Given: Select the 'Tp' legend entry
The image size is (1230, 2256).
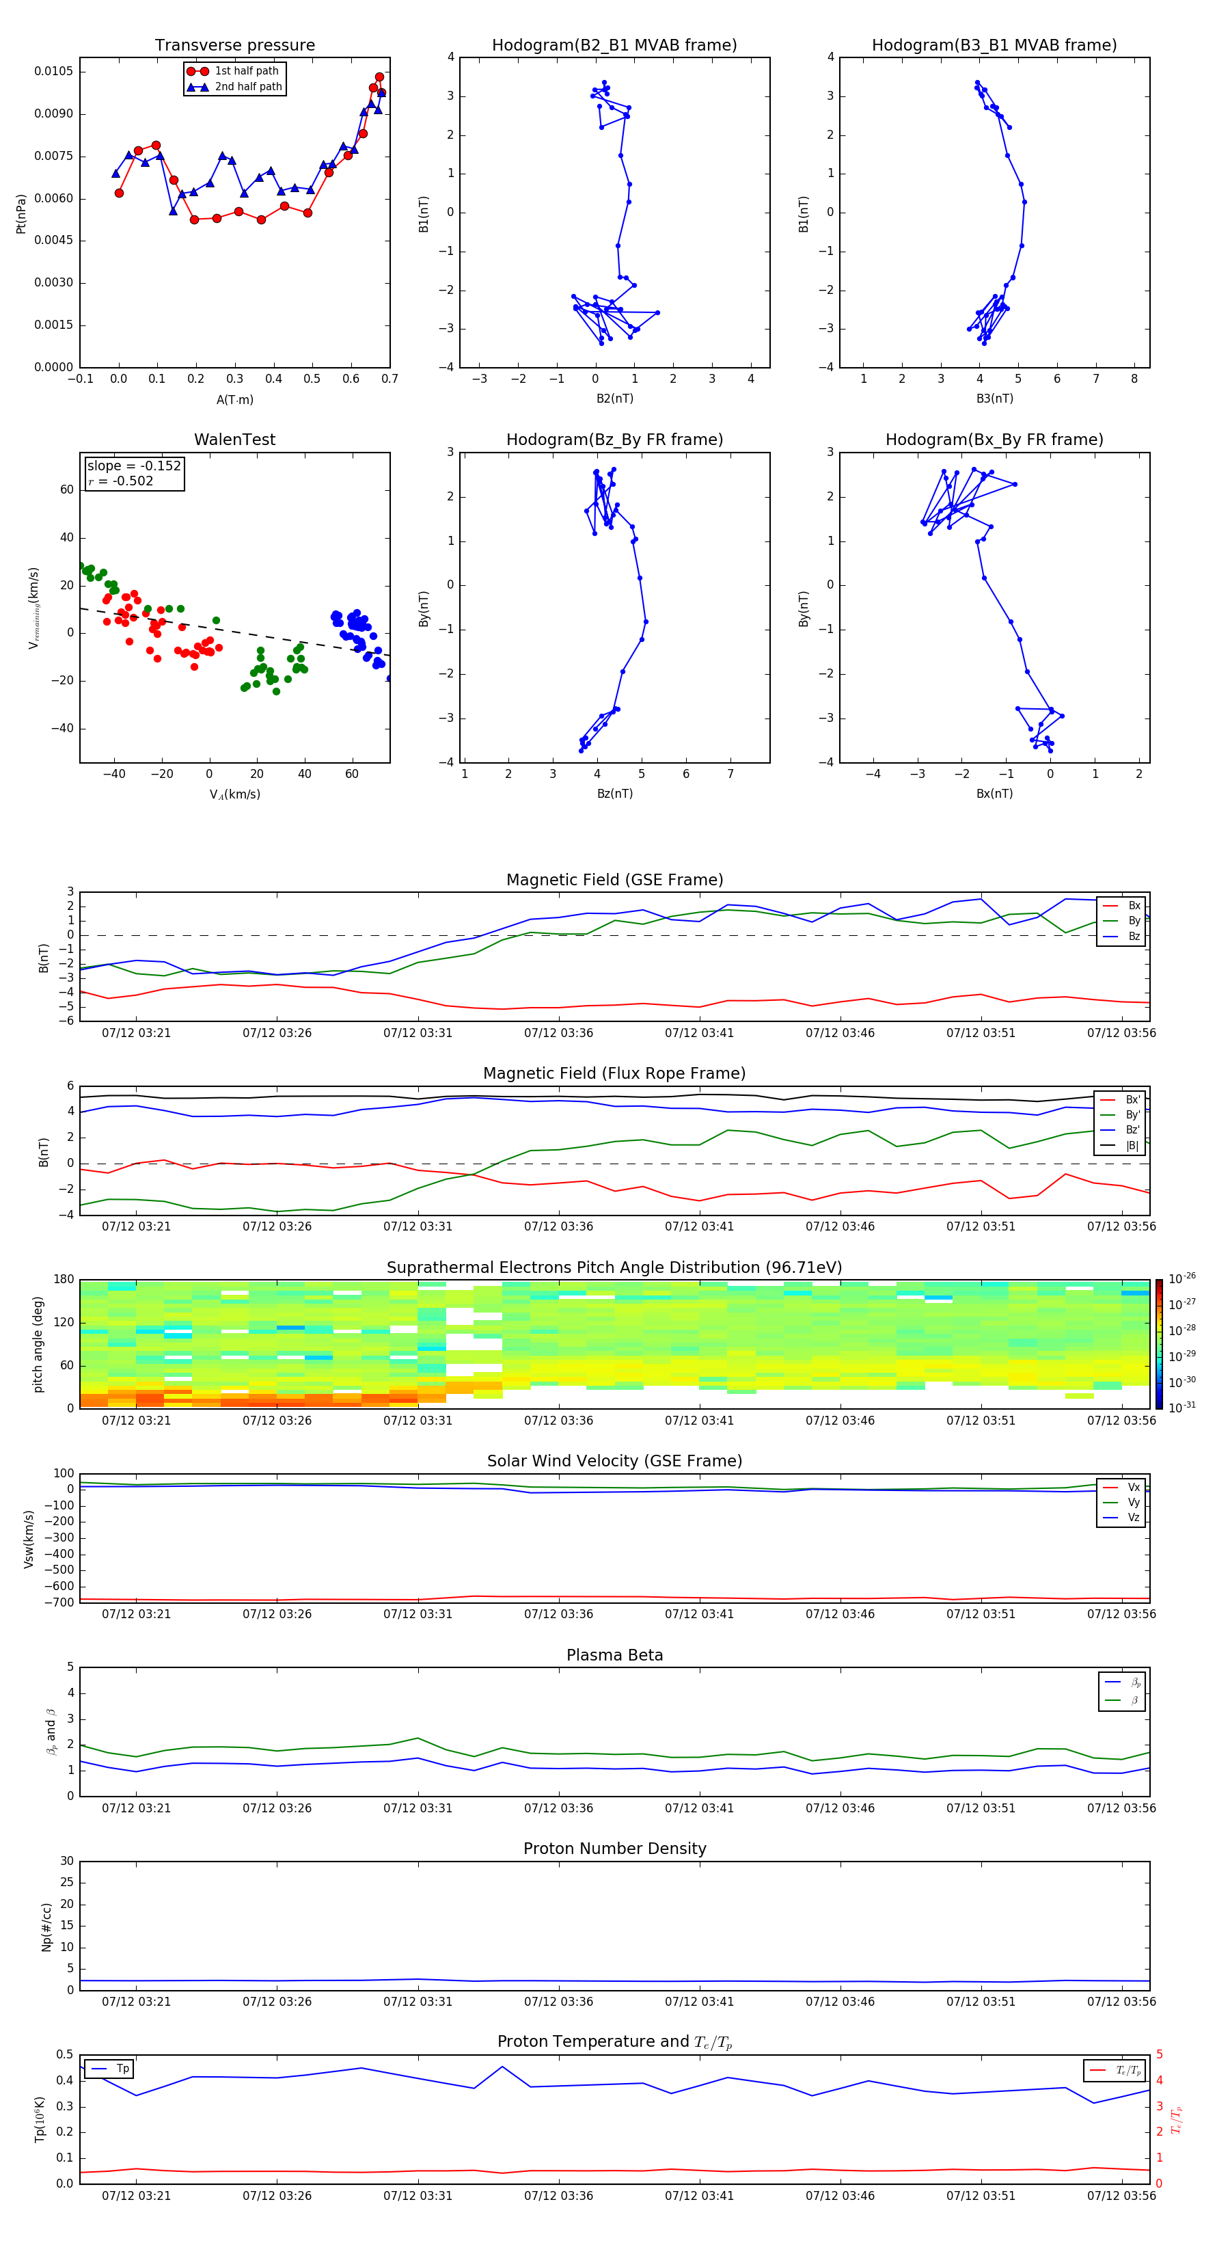Looking at the screenshot, I should click(109, 2069).
